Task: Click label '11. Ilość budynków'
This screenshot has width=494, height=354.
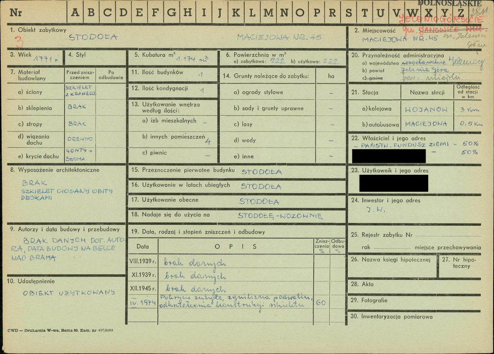Action: click(157, 72)
